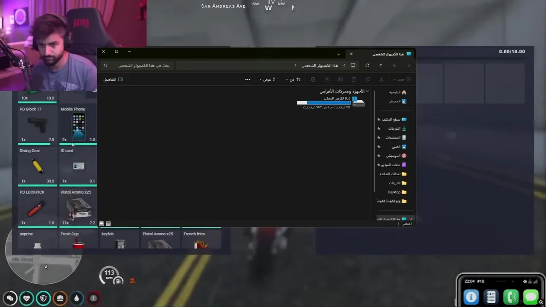This screenshot has height=307, width=546.
Task: Click the Share toolbar icon
Action: tap(327, 79)
